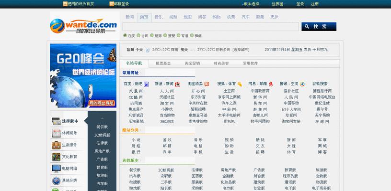Screen dimensions: 391x191
Task: Open the 名站导航 tab
Action: point(134,64)
